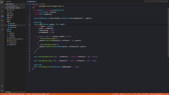Click the lib breadcrumb segment
Screen dimensions: 169x95
(x=28, y=4)
